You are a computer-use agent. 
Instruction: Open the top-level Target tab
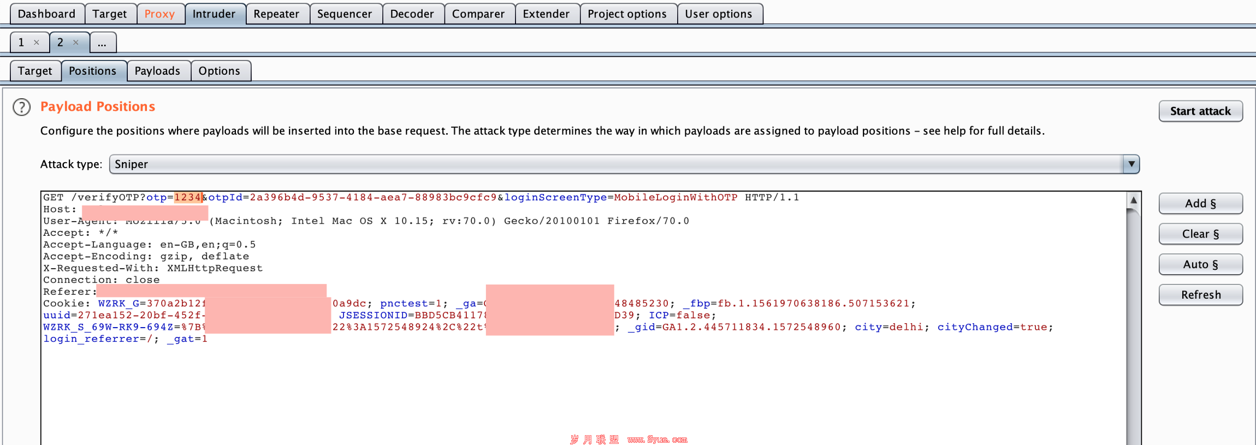pyautogui.click(x=109, y=14)
